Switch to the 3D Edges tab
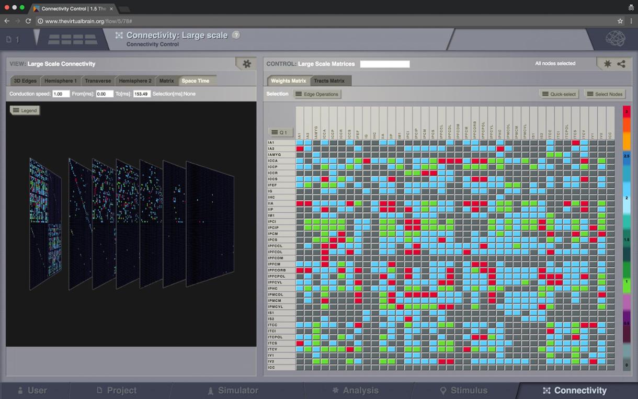This screenshot has width=638, height=399. coord(25,81)
